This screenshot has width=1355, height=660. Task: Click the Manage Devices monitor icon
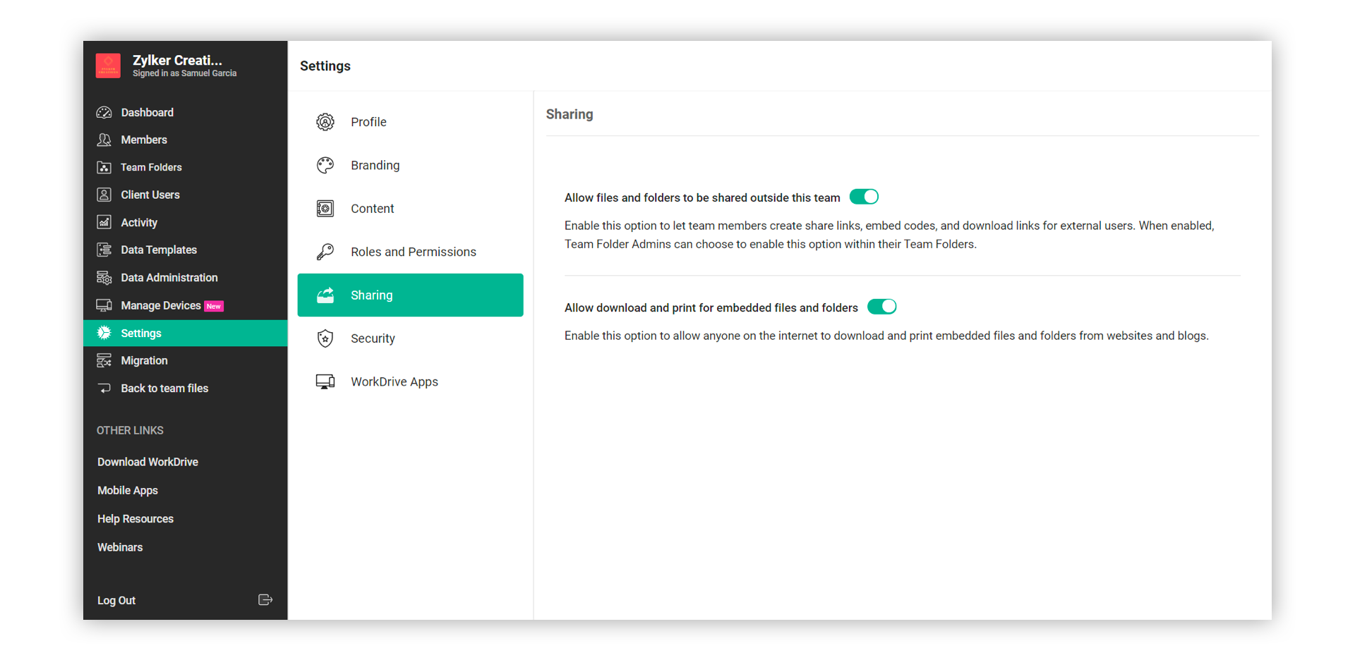coord(104,305)
